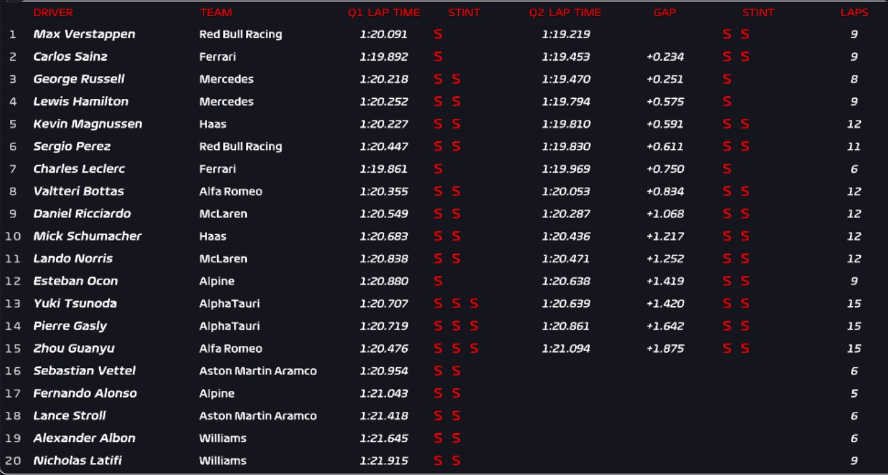Click the DRIVER column header
The height and width of the screenshot is (475, 888).
click(53, 13)
